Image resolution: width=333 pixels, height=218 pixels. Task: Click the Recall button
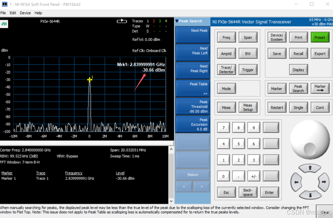298,54
